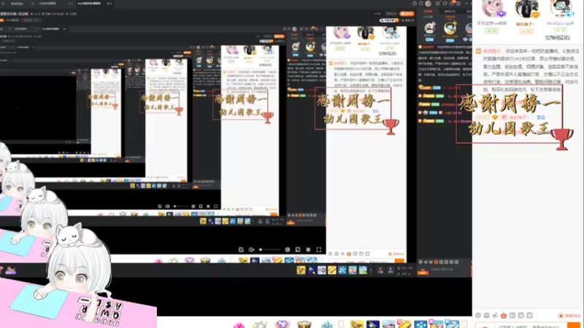
Task: Click the orange crown icon in white chat toolbar
Action: [504, 316]
